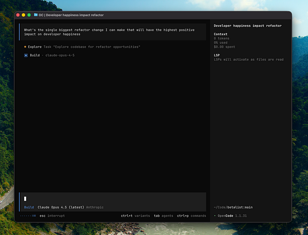Click the user prompt message block
308x235 pixels.
click(x=113, y=32)
